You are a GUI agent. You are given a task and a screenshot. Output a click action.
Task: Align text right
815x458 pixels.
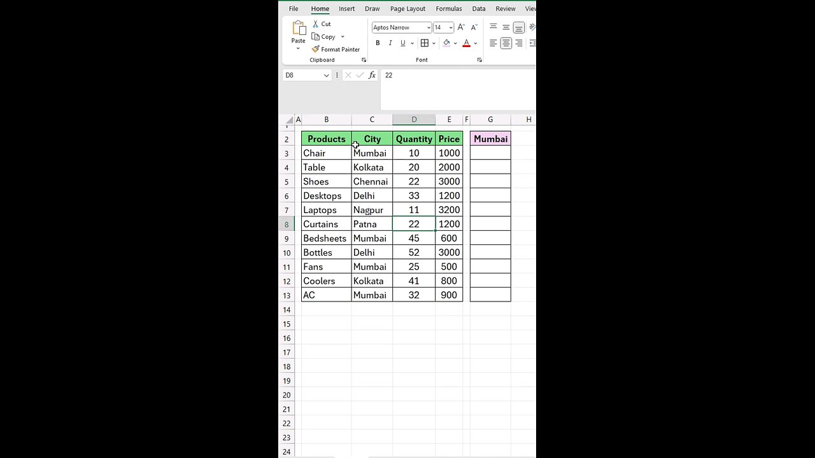point(519,43)
